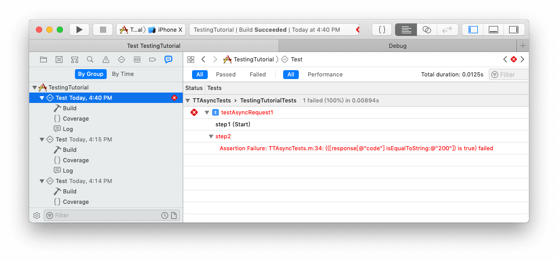Open Coverage under 4:14 PM test
558x261 pixels.
[x=76, y=202]
